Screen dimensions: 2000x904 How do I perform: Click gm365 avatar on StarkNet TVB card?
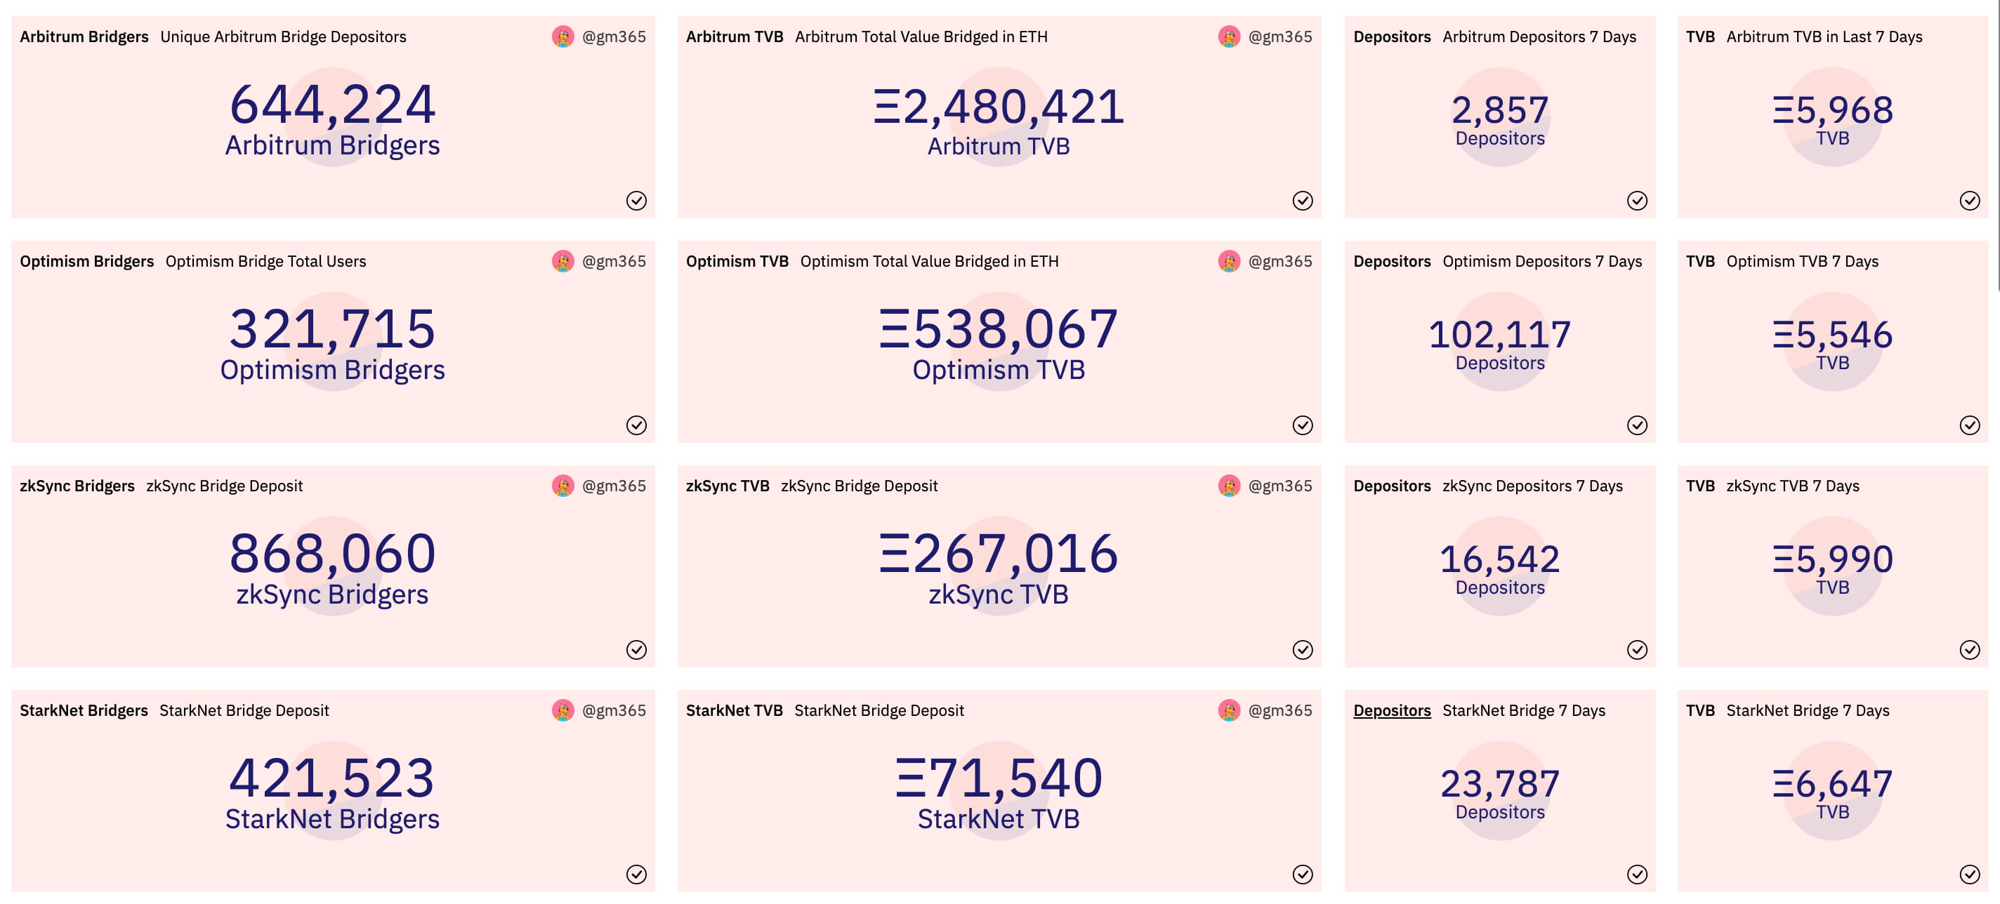coord(1228,710)
